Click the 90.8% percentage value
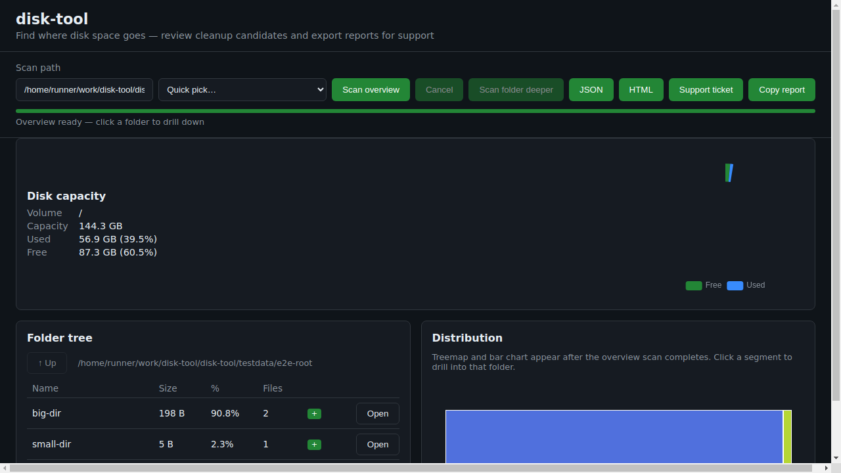Screen dimensions: 841x473 (x=225, y=414)
